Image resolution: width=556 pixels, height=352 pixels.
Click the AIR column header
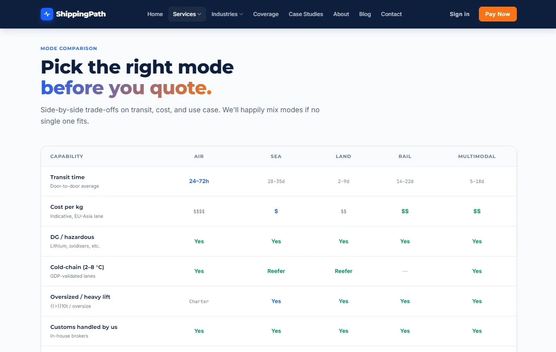pos(199,156)
